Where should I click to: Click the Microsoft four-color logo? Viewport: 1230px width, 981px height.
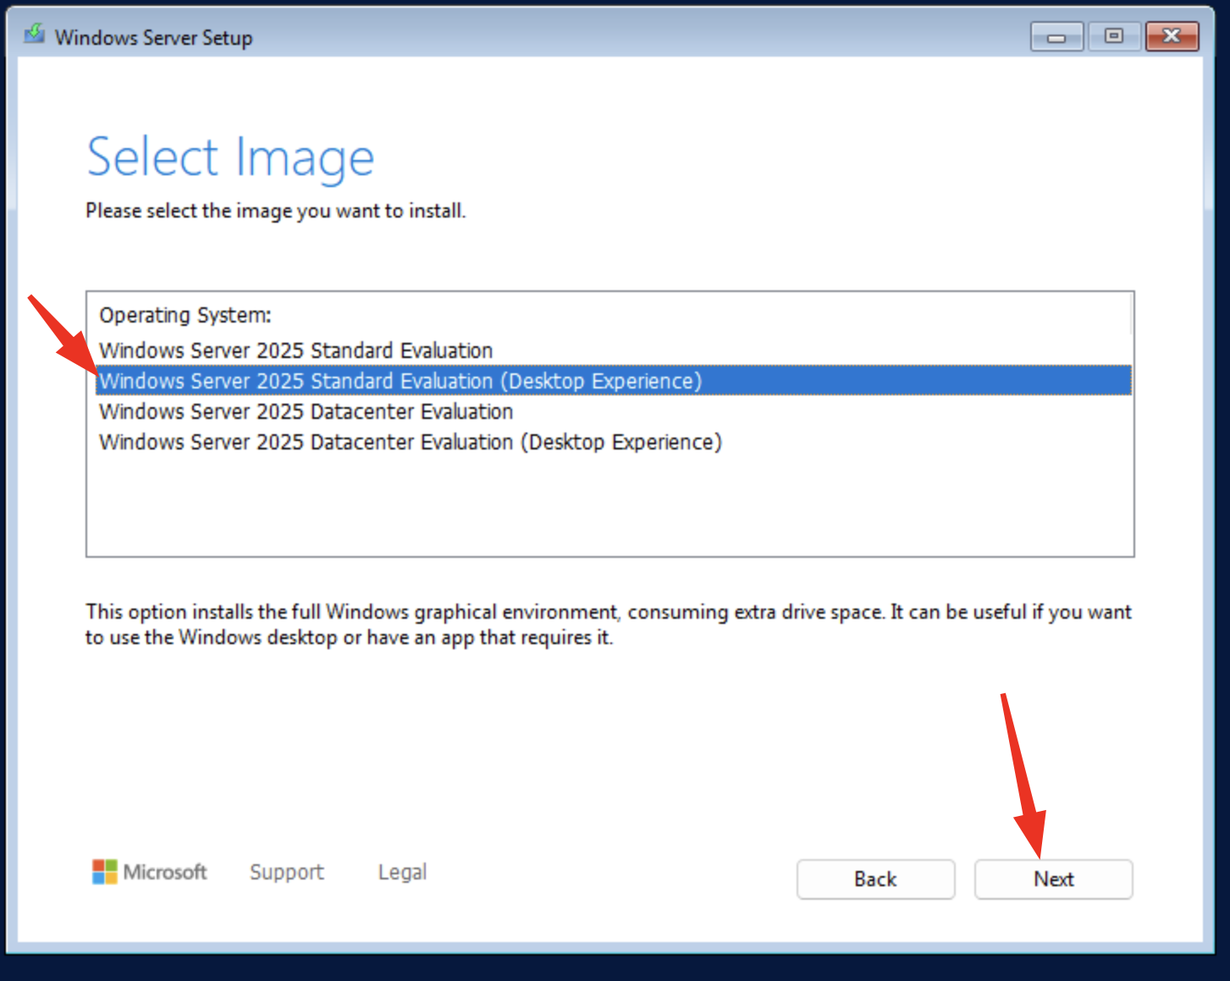[x=104, y=872]
